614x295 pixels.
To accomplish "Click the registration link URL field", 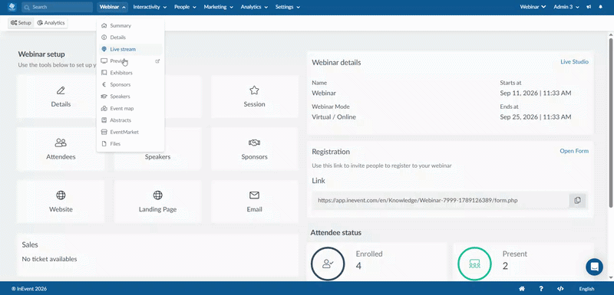I will 441,200.
